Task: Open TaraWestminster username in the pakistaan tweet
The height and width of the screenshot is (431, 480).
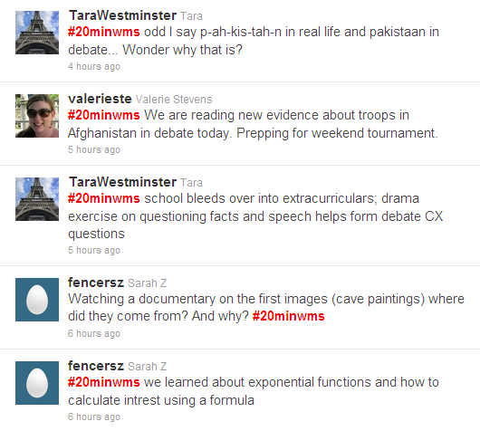Action: click(122, 15)
